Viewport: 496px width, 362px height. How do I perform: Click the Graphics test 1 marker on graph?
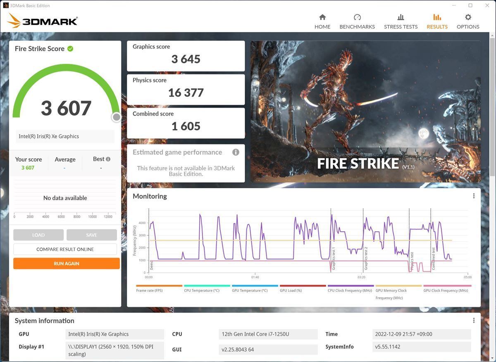point(334,259)
